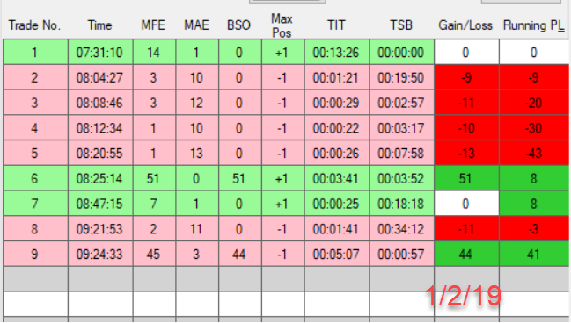
Task: Click TIT value 00:01:21
Action: click(337, 77)
